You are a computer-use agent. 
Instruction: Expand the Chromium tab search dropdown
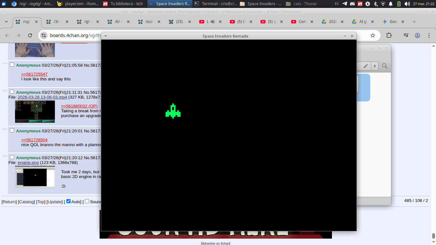(6, 22)
